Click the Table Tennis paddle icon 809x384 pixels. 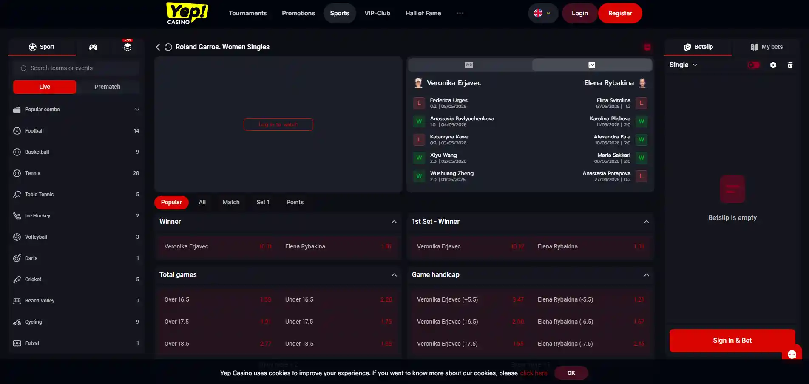click(x=17, y=195)
